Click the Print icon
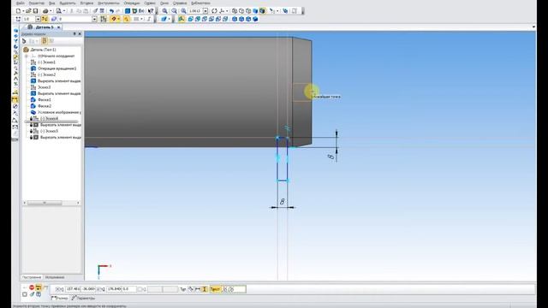548x308 pixels. 45,11
